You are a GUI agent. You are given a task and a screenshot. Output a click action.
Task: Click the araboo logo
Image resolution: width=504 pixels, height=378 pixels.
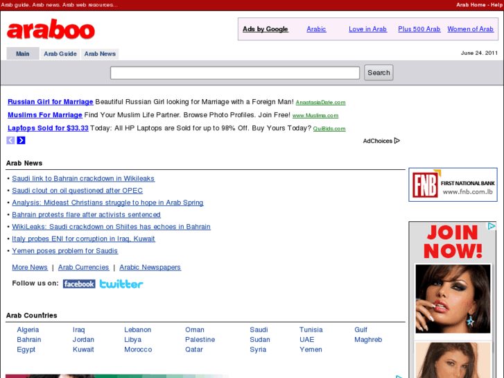[51, 29]
